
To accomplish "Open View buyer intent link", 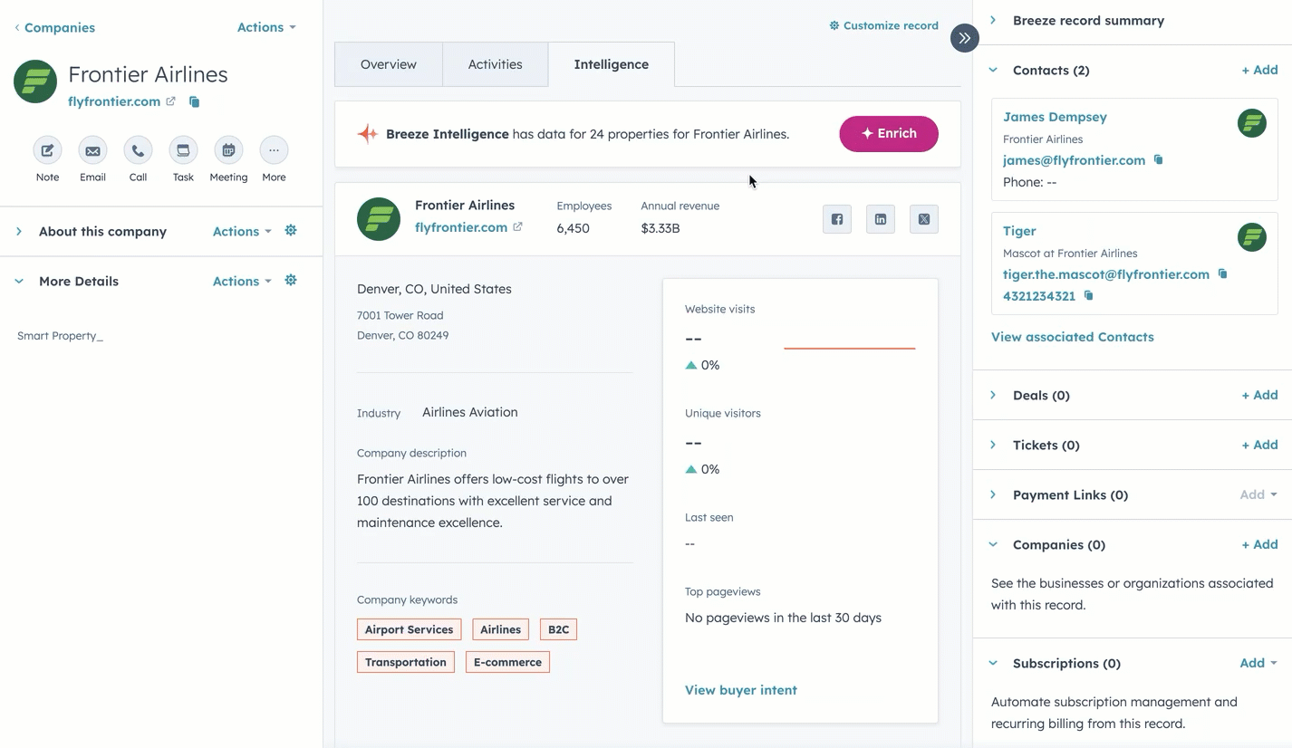I will tap(741, 690).
